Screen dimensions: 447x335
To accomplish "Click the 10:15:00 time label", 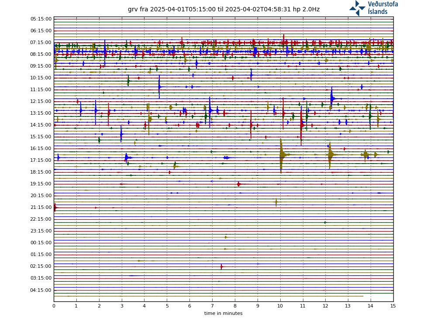I will coord(41,78).
